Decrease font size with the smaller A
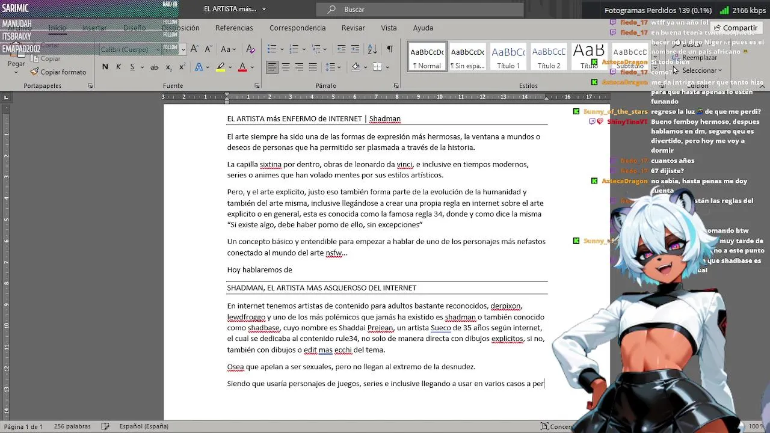Screen dimensions: 770x433 tap(208, 49)
